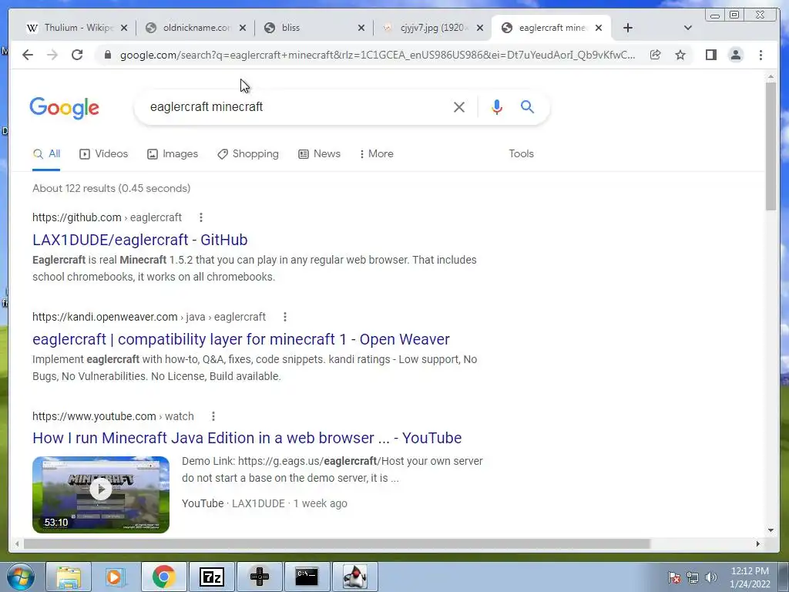Click in the Google search input field
The width and height of the screenshot is (789, 592).
pos(297,106)
